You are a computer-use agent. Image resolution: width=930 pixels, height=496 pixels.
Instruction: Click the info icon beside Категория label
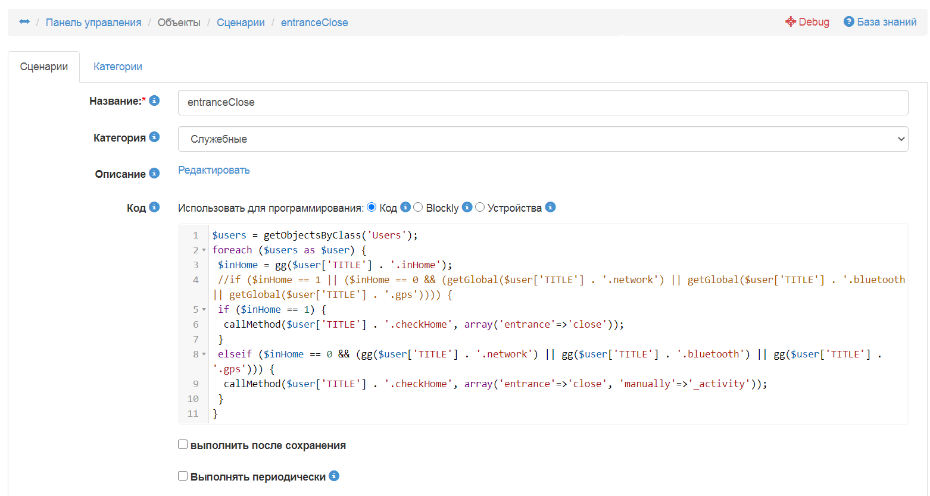point(154,137)
